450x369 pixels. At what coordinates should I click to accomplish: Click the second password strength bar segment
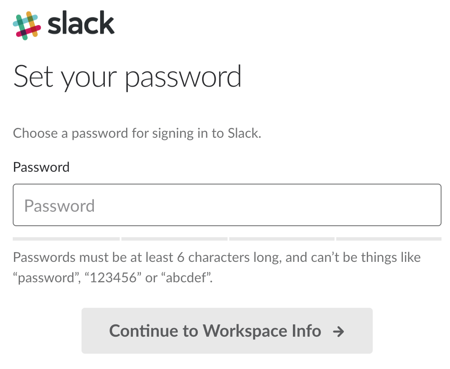[174, 239]
